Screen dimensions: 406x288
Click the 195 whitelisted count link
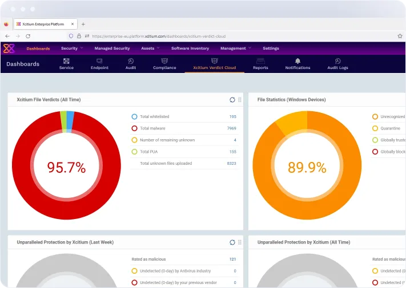233,116
